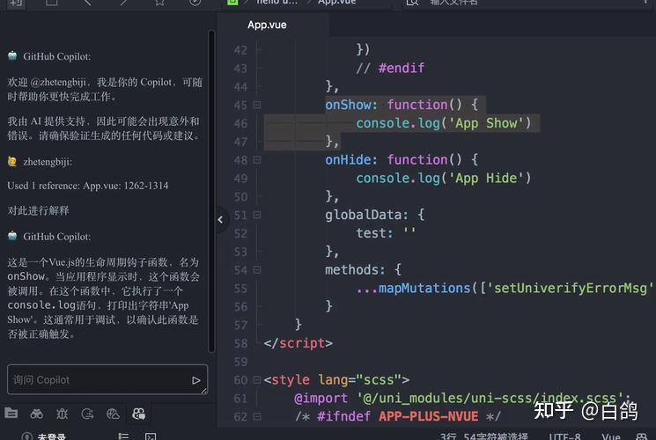Click the console.log('App Show') code line
Screen dimensions: 656x440
[x=444, y=123]
